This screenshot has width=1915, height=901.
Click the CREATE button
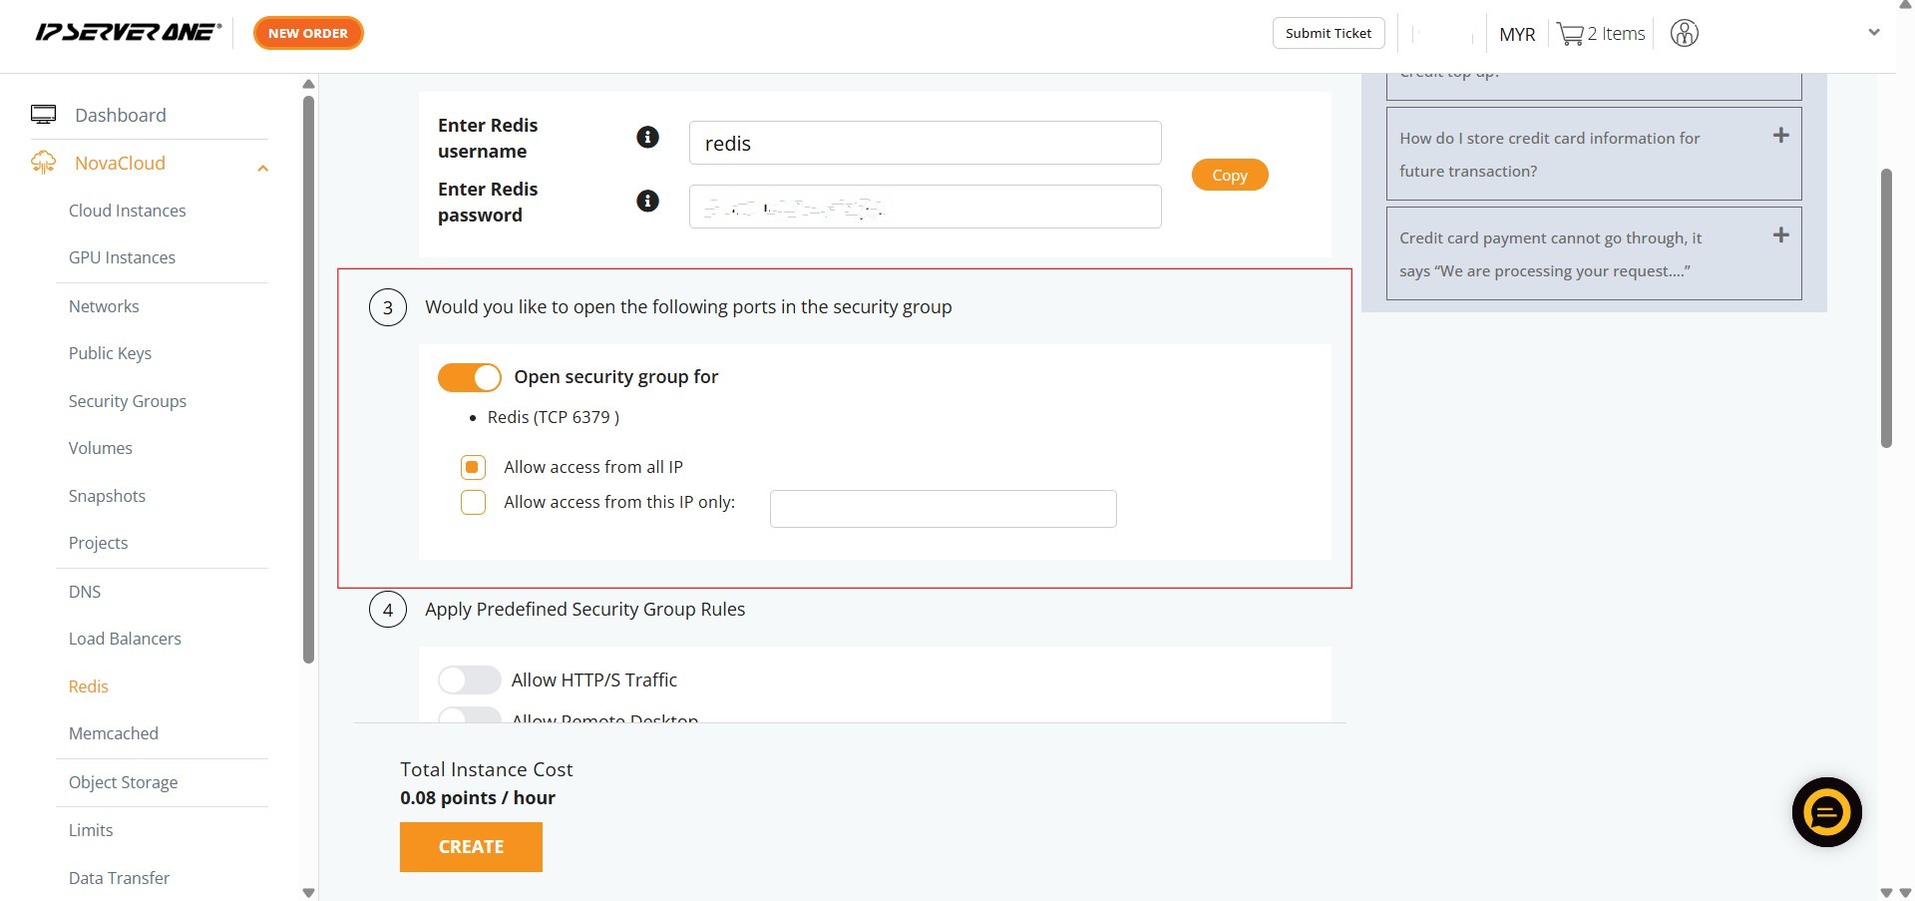click(x=471, y=846)
